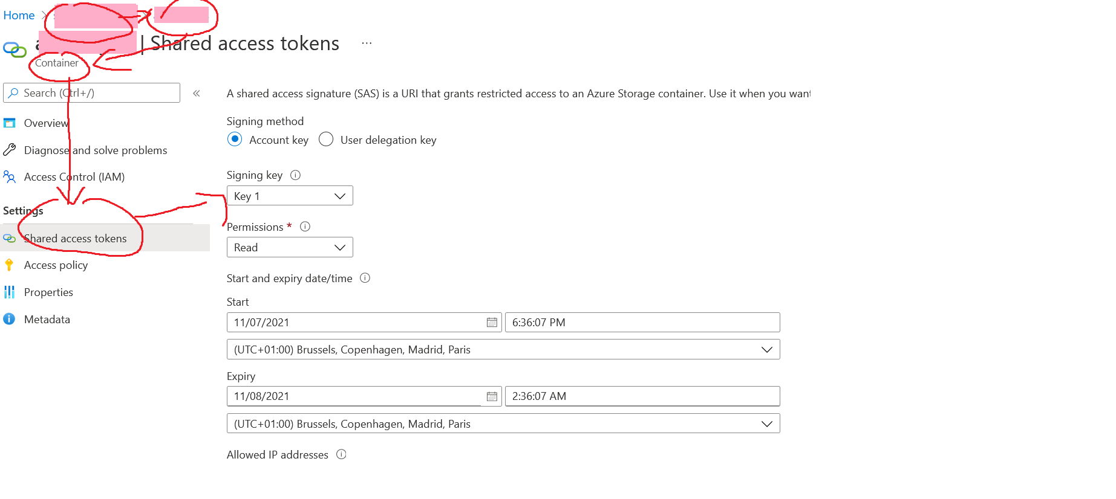Open the Start timezone dropdown
This screenshot has height=499, width=1116.
pos(503,349)
